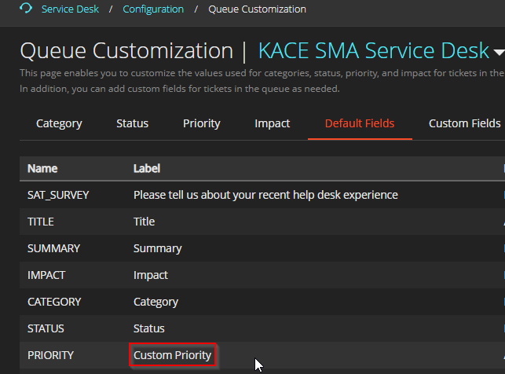Viewport: 505px width, 374px height.
Task: Click the survey label 'Please tell us about your recent help desk experience'
Action: pos(265,195)
